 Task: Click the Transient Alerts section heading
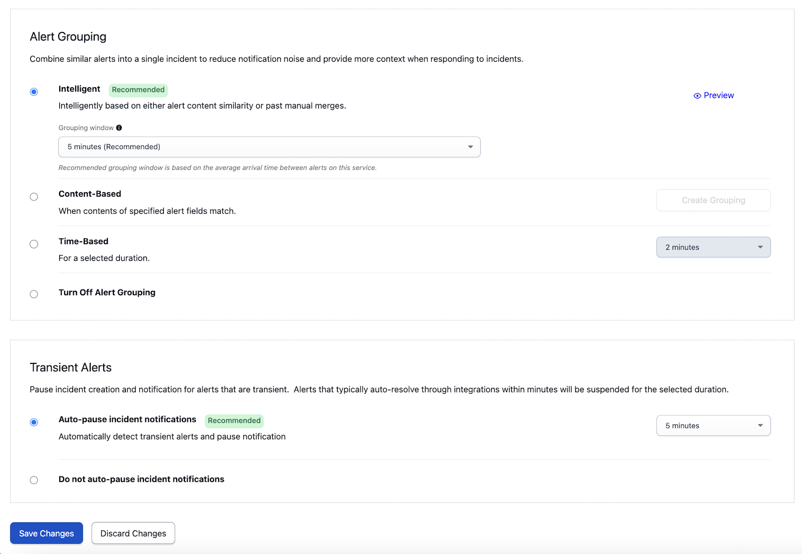click(71, 368)
